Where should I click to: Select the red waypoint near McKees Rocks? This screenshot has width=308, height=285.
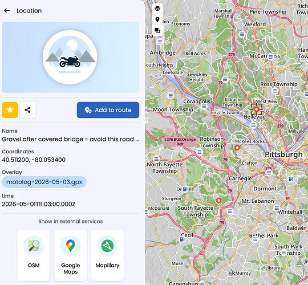coord(237,148)
